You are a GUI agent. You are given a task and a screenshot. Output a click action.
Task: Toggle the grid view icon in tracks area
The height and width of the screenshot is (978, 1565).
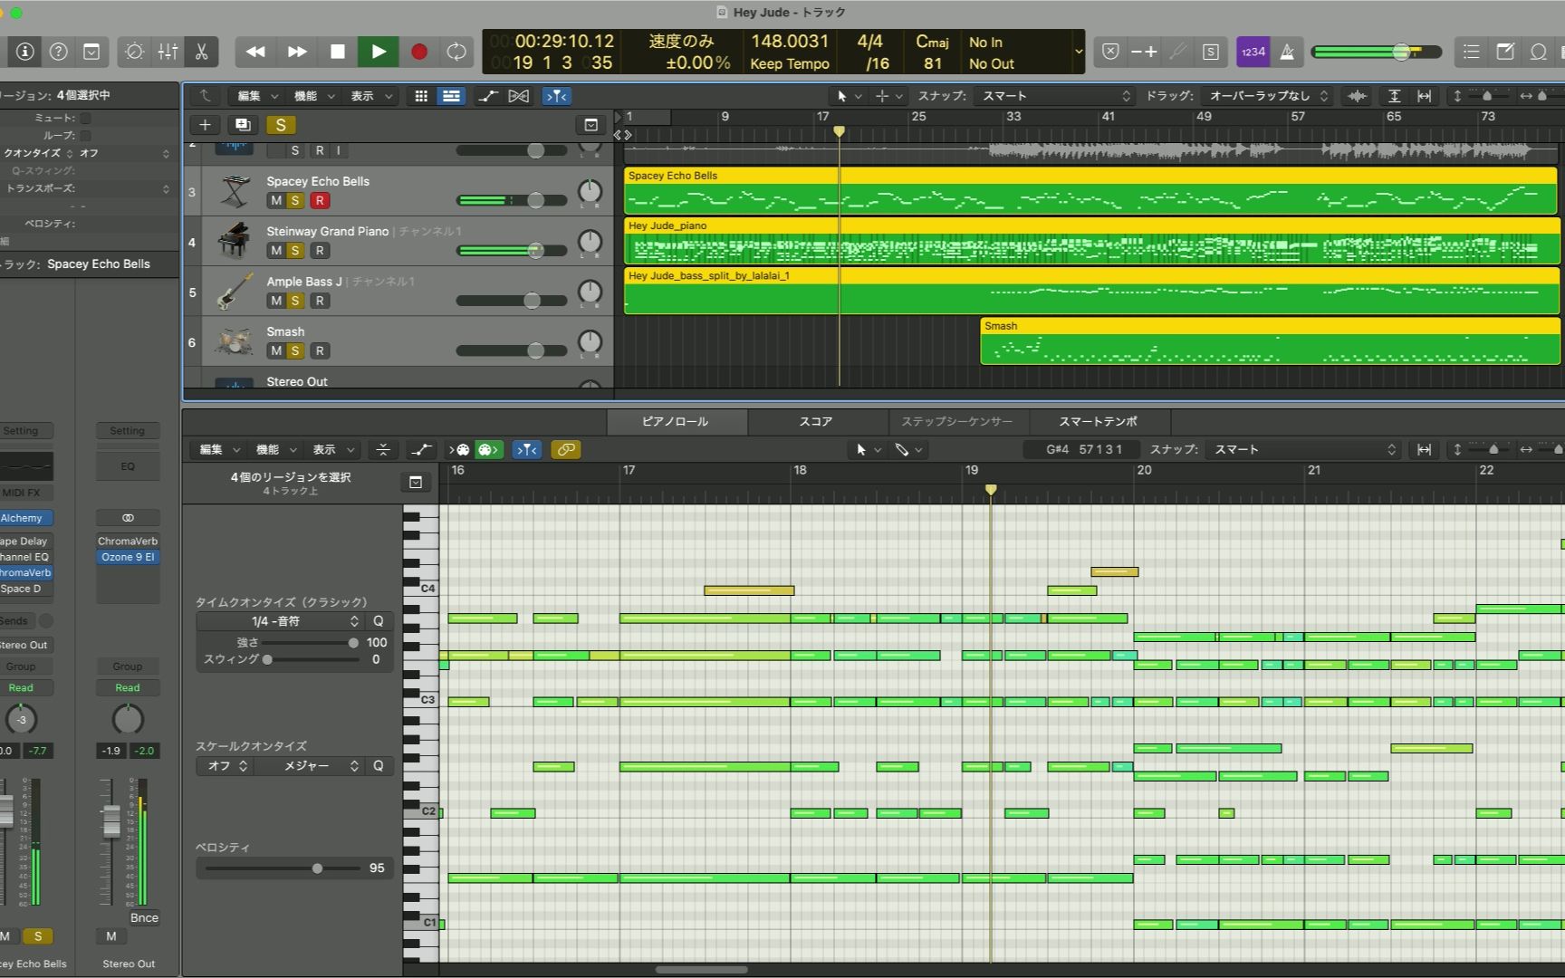pyautogui.click(x=420, y=96)
